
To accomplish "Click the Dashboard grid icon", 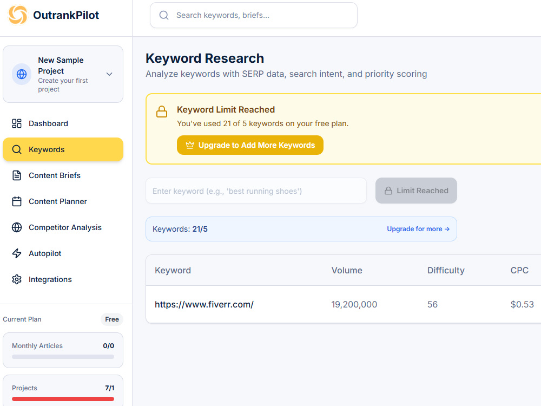I will pyautogui.click(x=17, y=123).
